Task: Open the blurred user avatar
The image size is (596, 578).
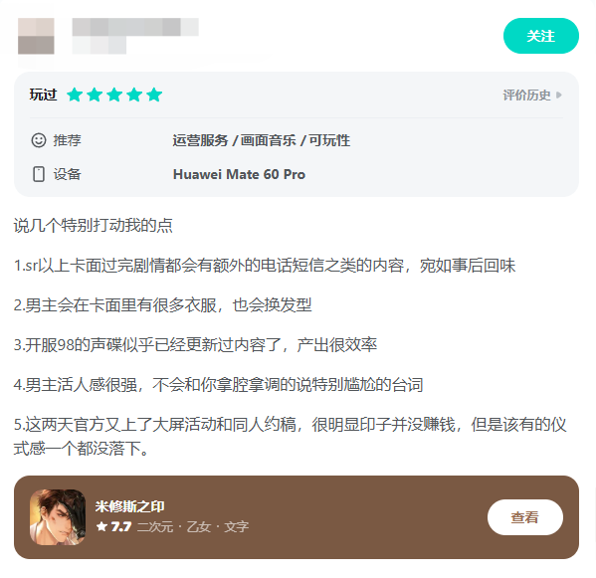Action: [x=36, y=36]
